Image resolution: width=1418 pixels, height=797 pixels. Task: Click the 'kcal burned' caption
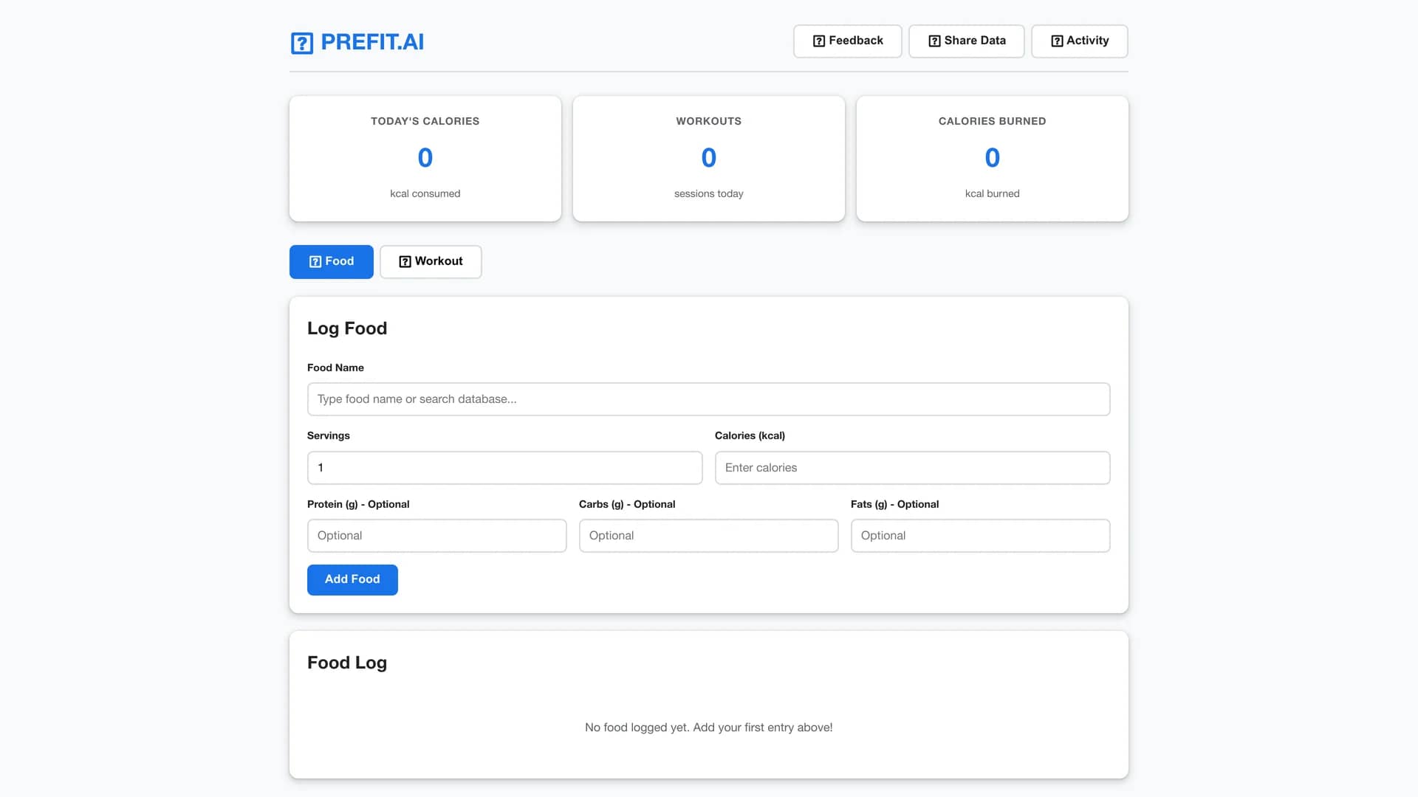[992, 193]
